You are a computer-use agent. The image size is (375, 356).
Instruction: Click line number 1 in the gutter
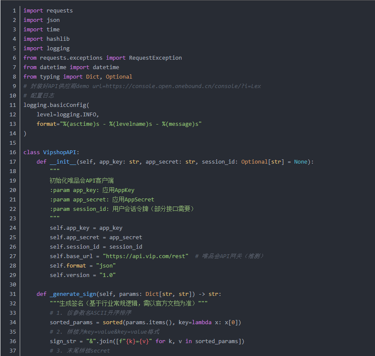click(x=14, y=10)
